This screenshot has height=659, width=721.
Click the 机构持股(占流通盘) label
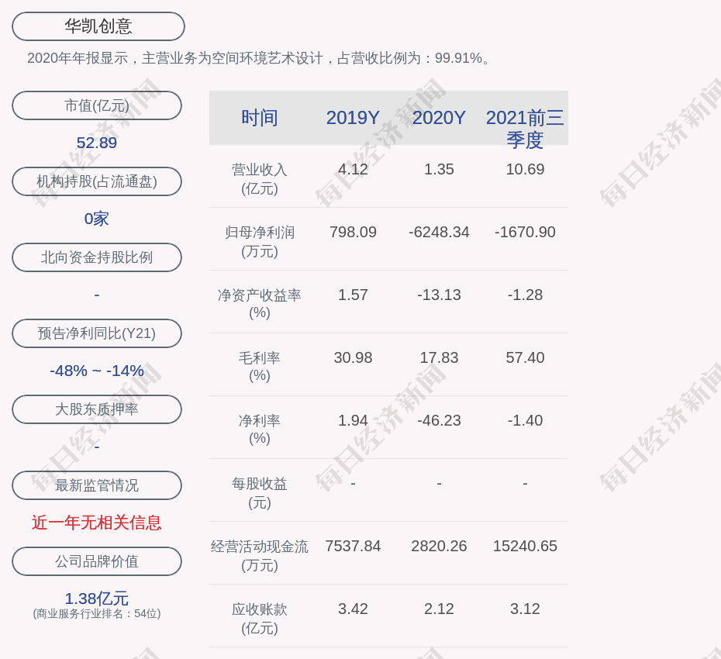pyautogui.click(x=97, y=181)
